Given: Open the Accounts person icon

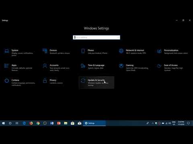Looking at the screenshot, I should [x=45, y=66].
